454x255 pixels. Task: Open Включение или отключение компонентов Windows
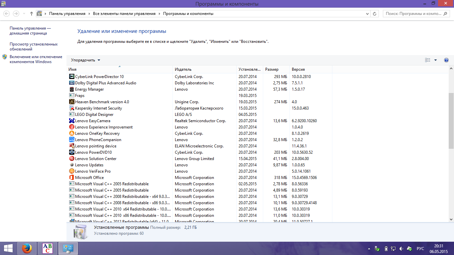pyautogui.click(x=36, y=59)
